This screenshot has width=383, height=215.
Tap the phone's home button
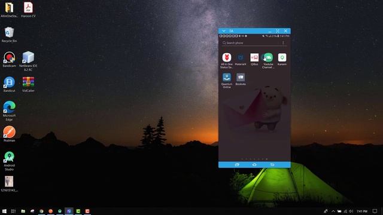254,165
